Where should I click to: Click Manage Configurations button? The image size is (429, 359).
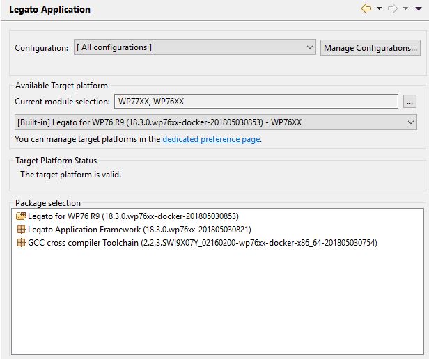[x=370, y=48]
